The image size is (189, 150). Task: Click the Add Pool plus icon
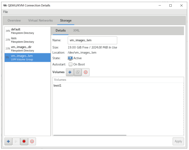coord(8,141)
